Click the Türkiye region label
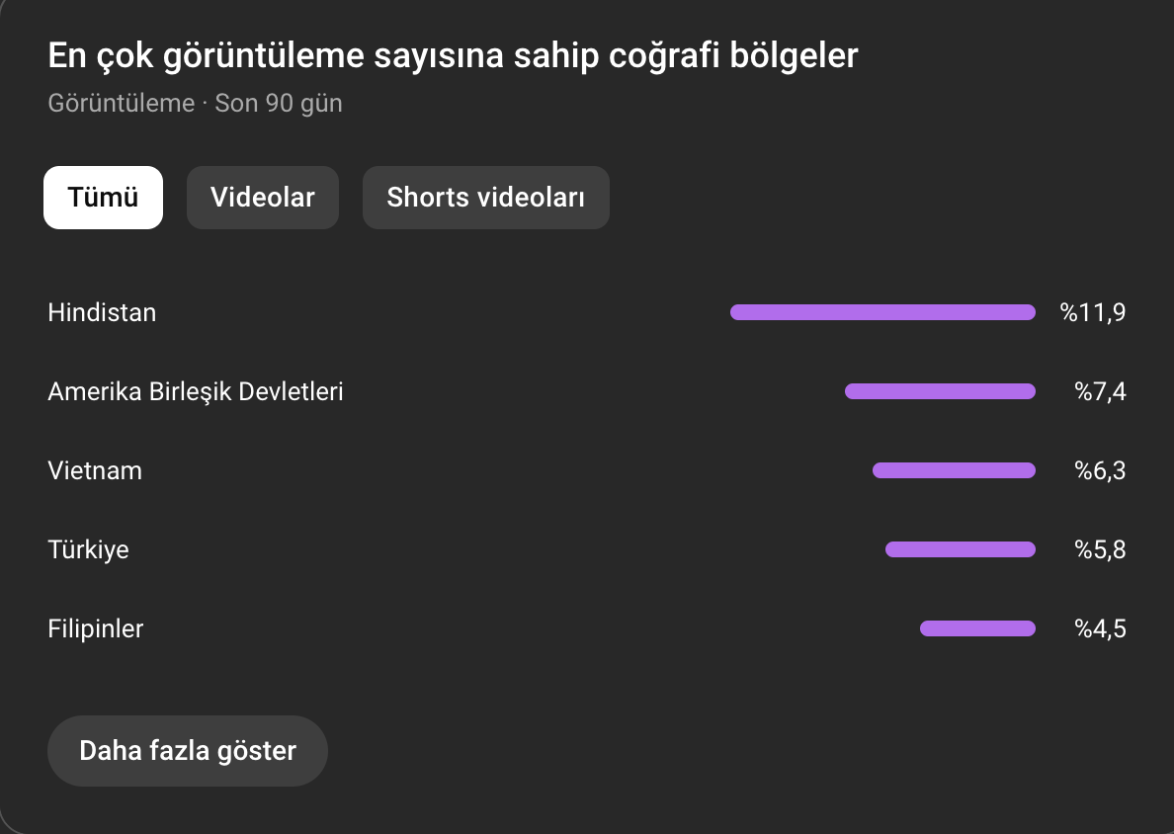Image resolution: width=1174 pixels, height=834 pixels. point(88,549)
